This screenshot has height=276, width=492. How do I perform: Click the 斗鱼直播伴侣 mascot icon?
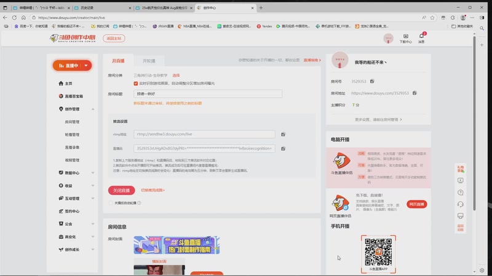coord(341,161)
